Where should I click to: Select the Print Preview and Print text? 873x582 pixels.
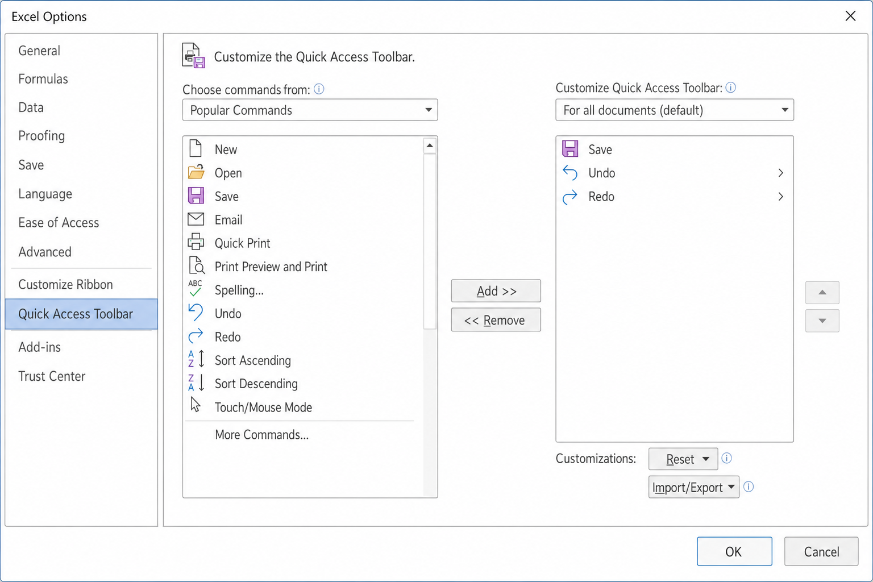271,267
